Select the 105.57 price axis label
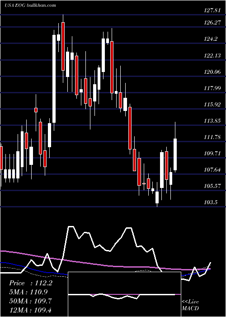The image size is (226, 317). click(212, 186)
